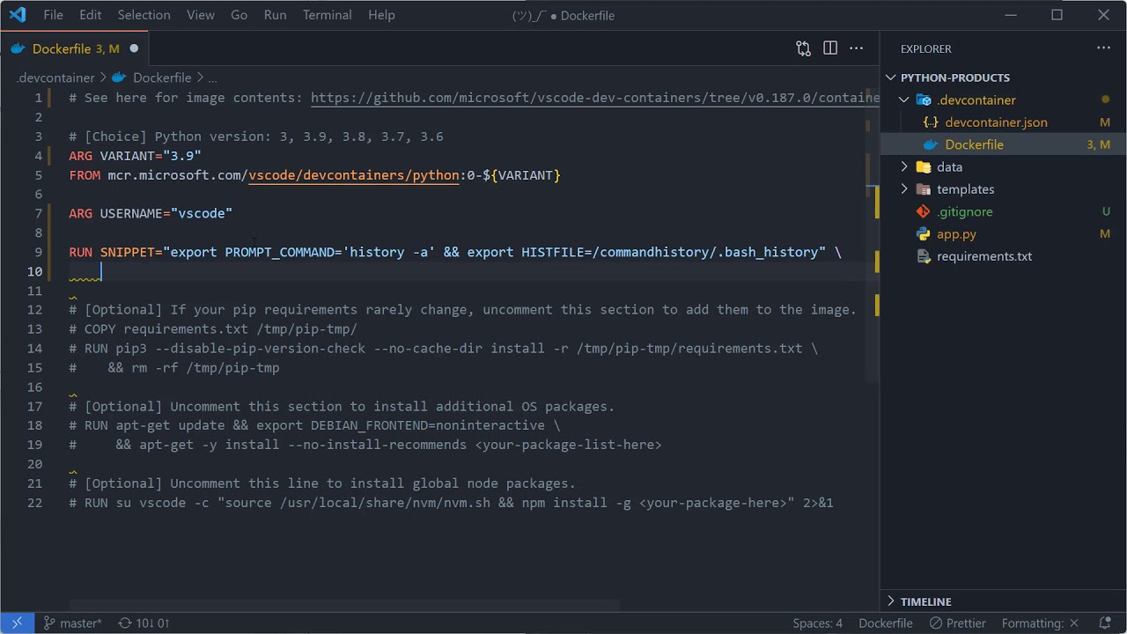Screen dimensions: 1127x634
Task: Open the Run menu
Action: tap(275, 15)
